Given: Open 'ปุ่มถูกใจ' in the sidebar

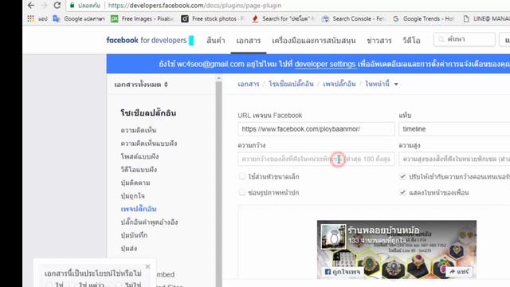Looking at the screenshot, I should tap(132, 196).
